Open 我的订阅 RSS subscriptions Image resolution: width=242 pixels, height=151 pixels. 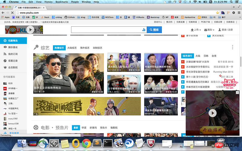coord(13,54)
